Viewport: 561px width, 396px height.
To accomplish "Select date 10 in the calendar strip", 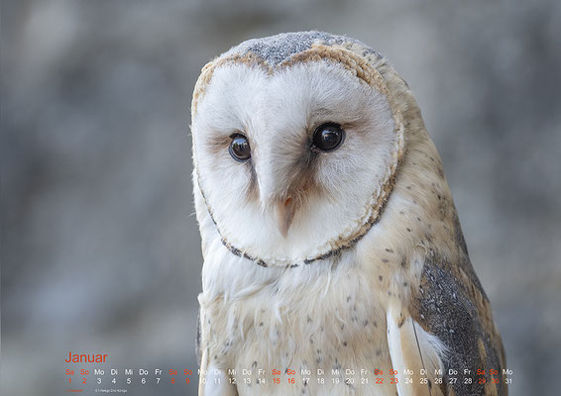I will [202, 381].
